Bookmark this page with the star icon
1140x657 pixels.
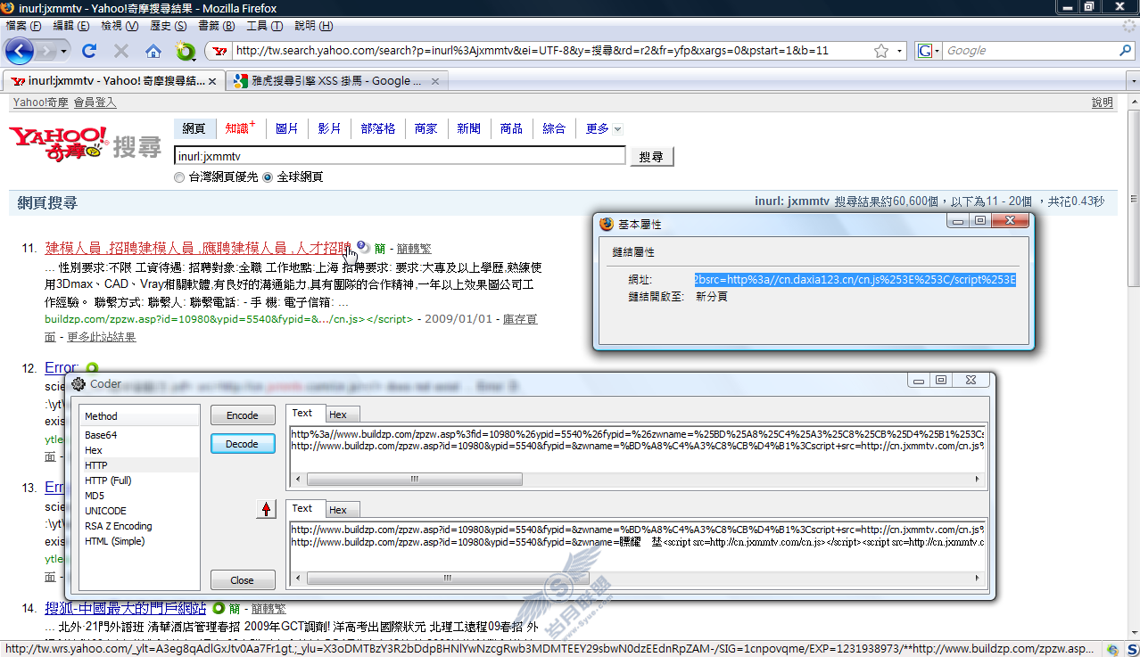[881, 51]
